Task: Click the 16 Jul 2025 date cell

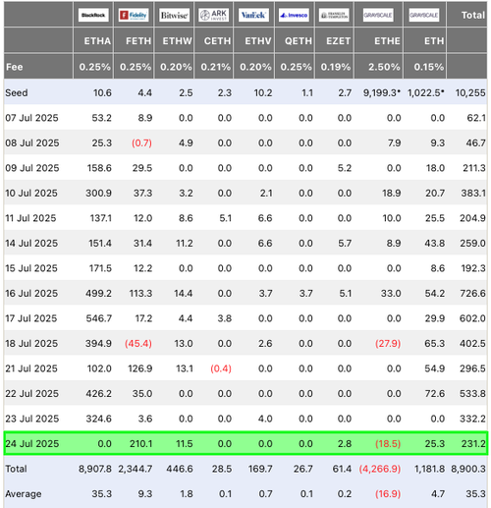Action: tap(31, 293)
